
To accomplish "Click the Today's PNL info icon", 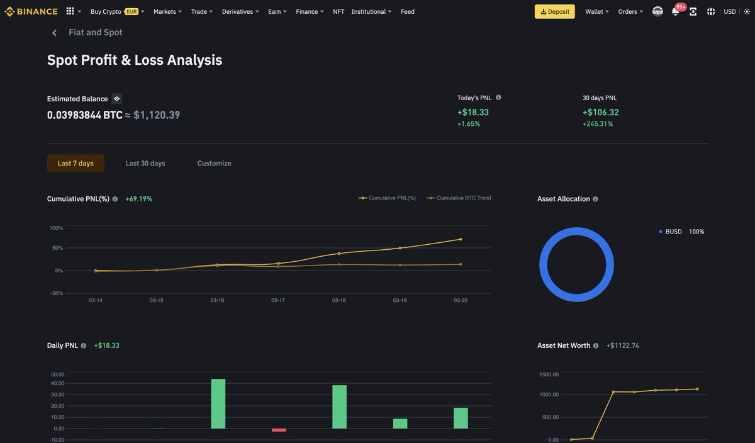I will click(x=498, y=98).
